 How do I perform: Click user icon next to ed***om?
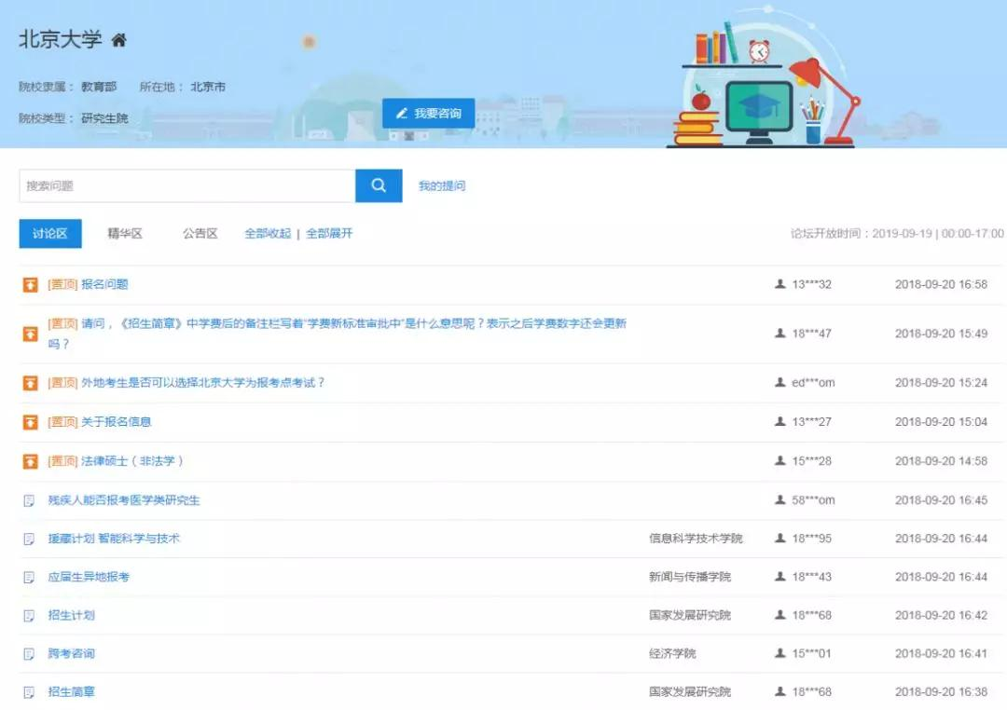tap(780, 382)
